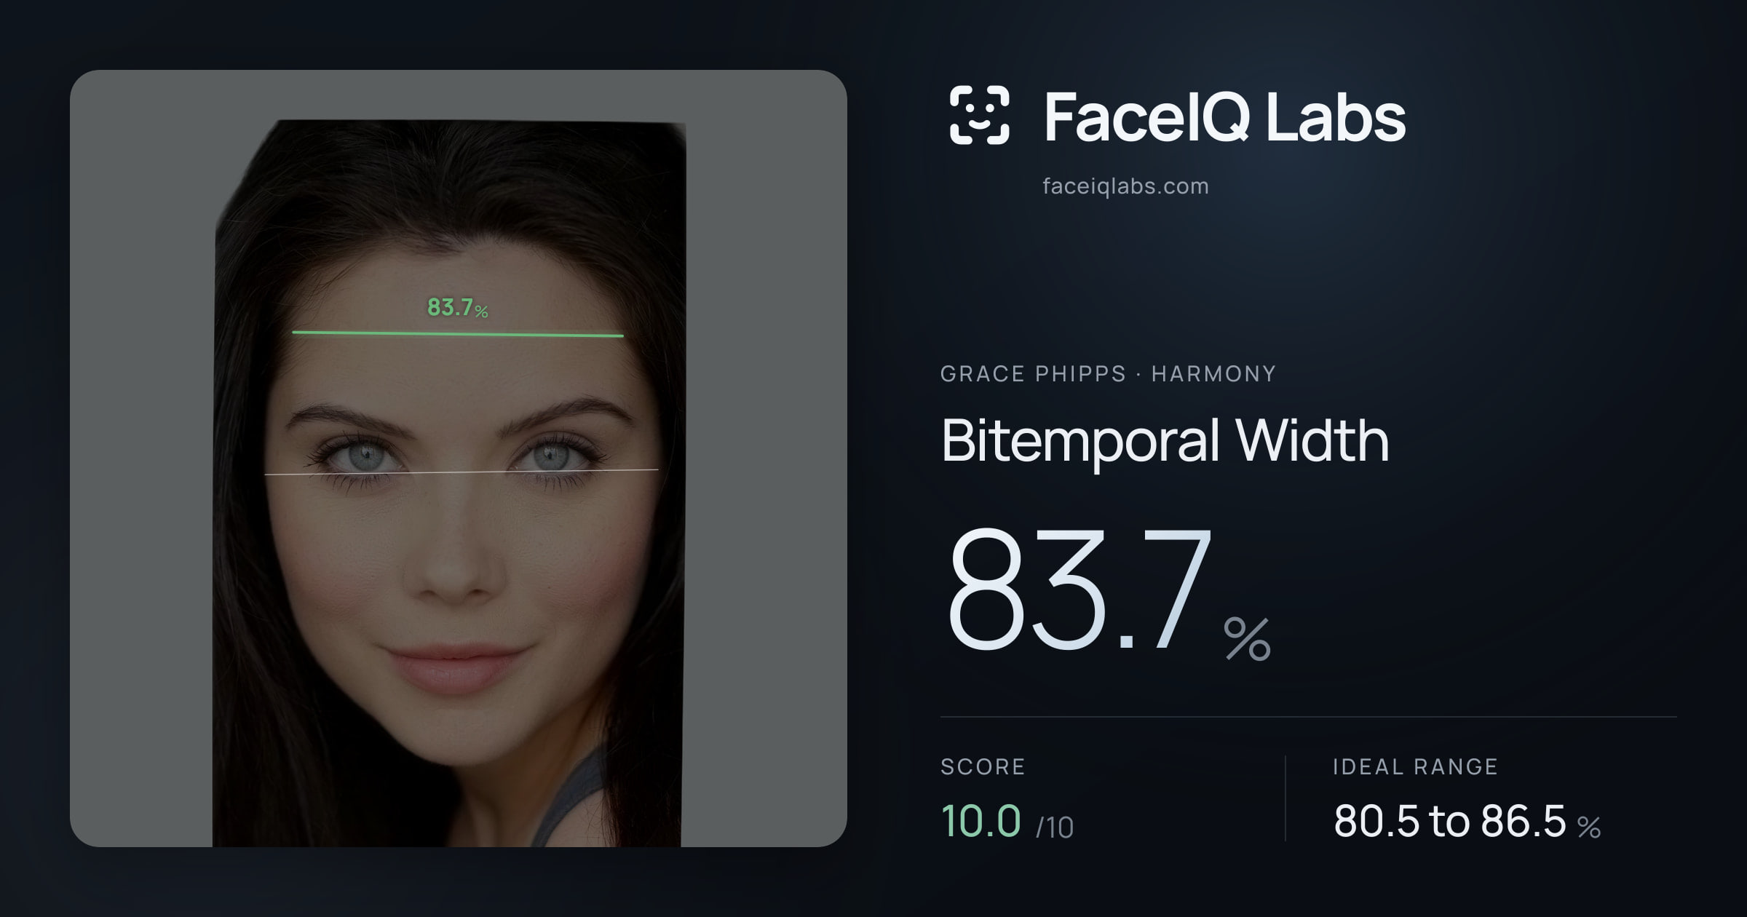1747x917 pixels.
Task: Click the SCORE label
Action: tap(983, 766)
